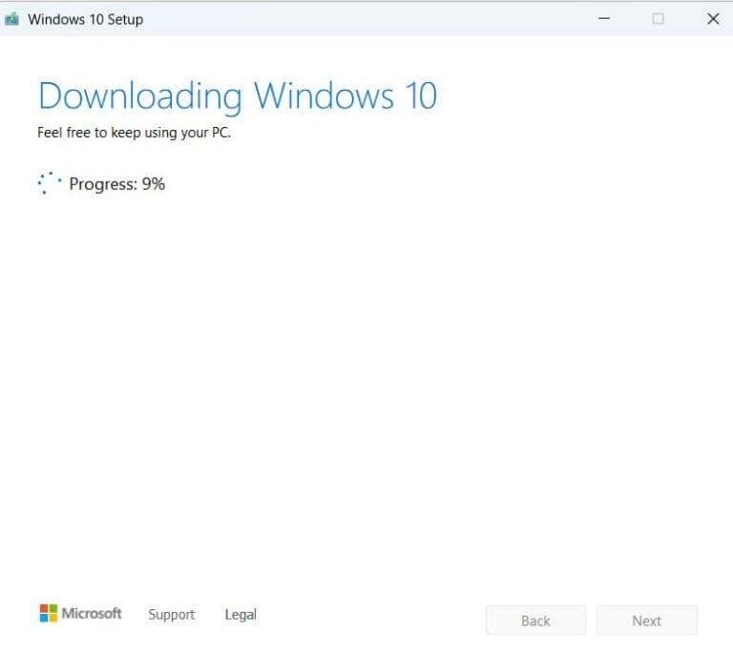733x652 pixels.
Task: Click "Feel free to keep using your PC." text
Action: pyautogui.click(x=135, y=133)
